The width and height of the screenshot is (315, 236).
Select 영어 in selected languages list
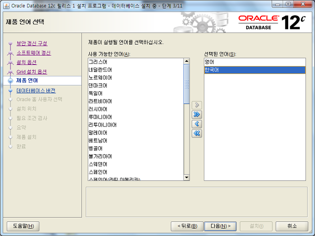[255, 62]
